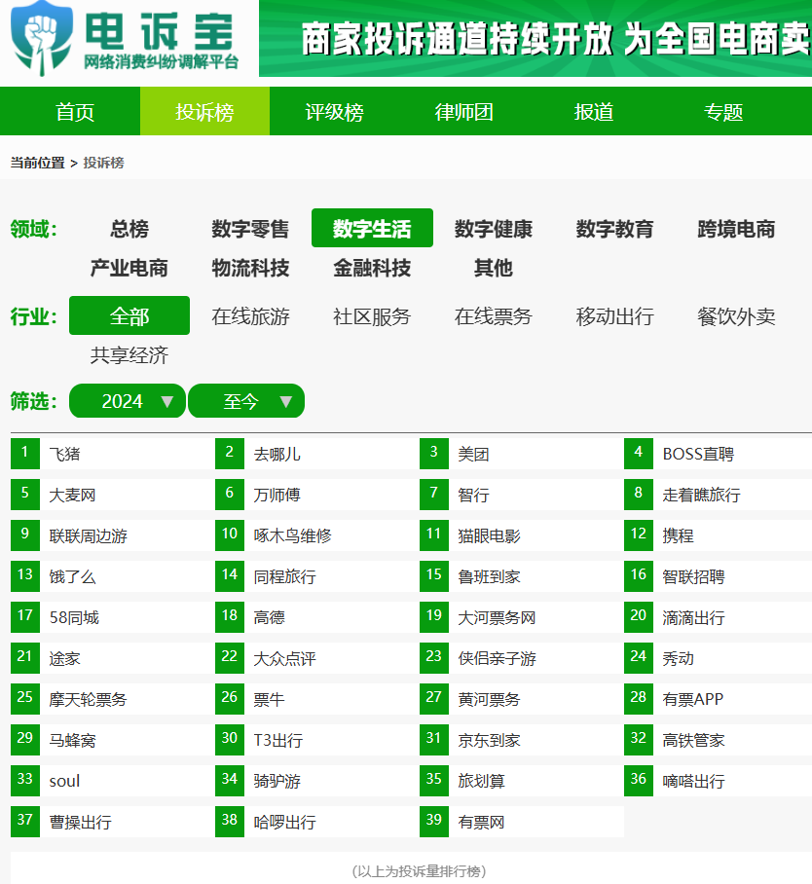Choose the 数字生活 domain filter
Viewport: 812px width, 884px height.
tap(372, 229)
